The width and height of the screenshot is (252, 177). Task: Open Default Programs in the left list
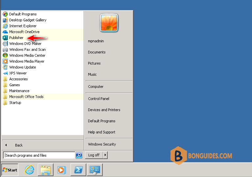(x=43, y=14)
